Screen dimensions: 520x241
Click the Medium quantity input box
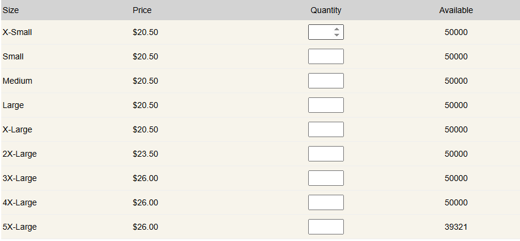click(326, 81)
